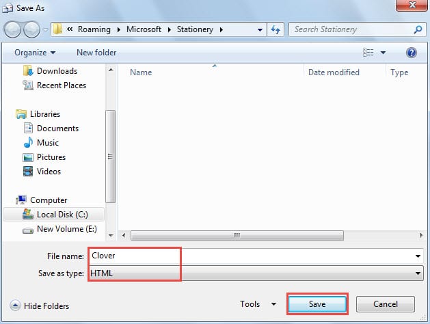Click the refresh icon beside address bar
The width and height of the screenshot is (430, 324).
276,30
